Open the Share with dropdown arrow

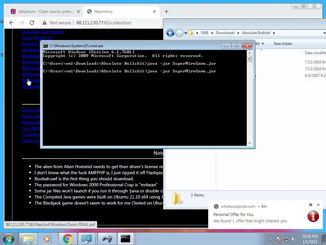(x=263, y=44)
